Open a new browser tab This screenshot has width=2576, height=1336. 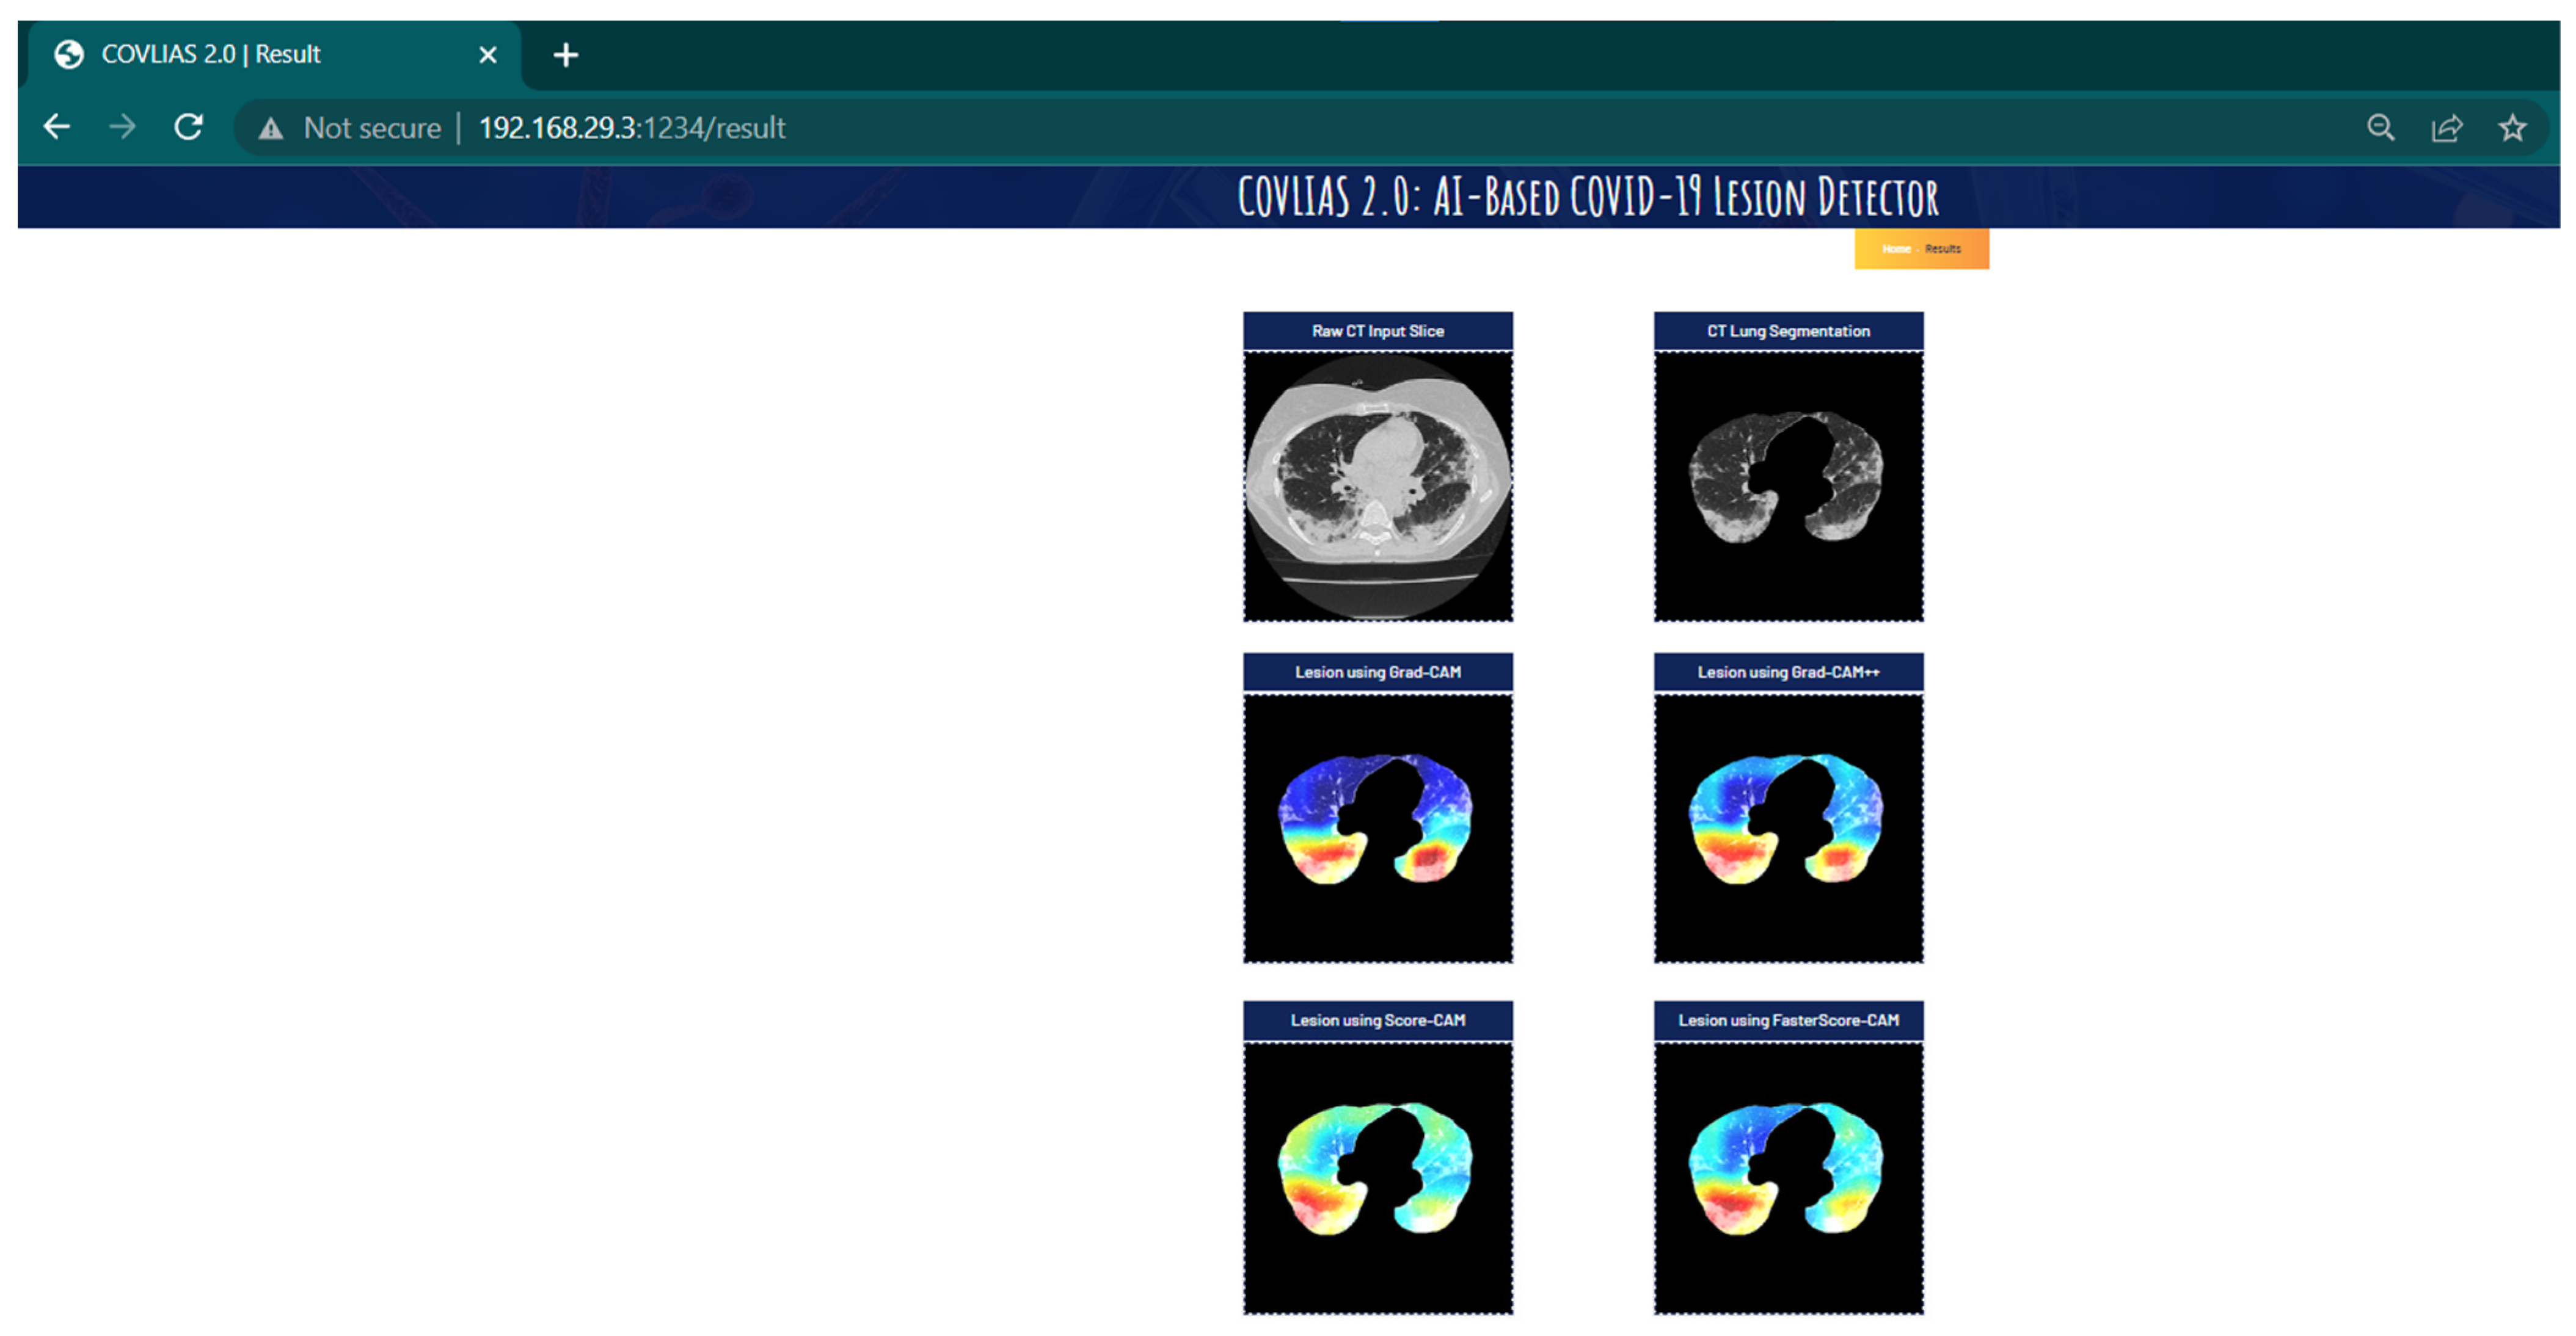pos(565,55)
